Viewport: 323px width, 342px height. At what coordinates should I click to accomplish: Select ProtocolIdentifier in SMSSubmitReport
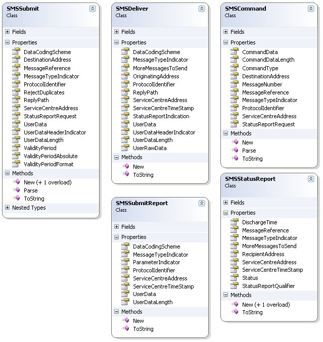click(x=154, y=270)
